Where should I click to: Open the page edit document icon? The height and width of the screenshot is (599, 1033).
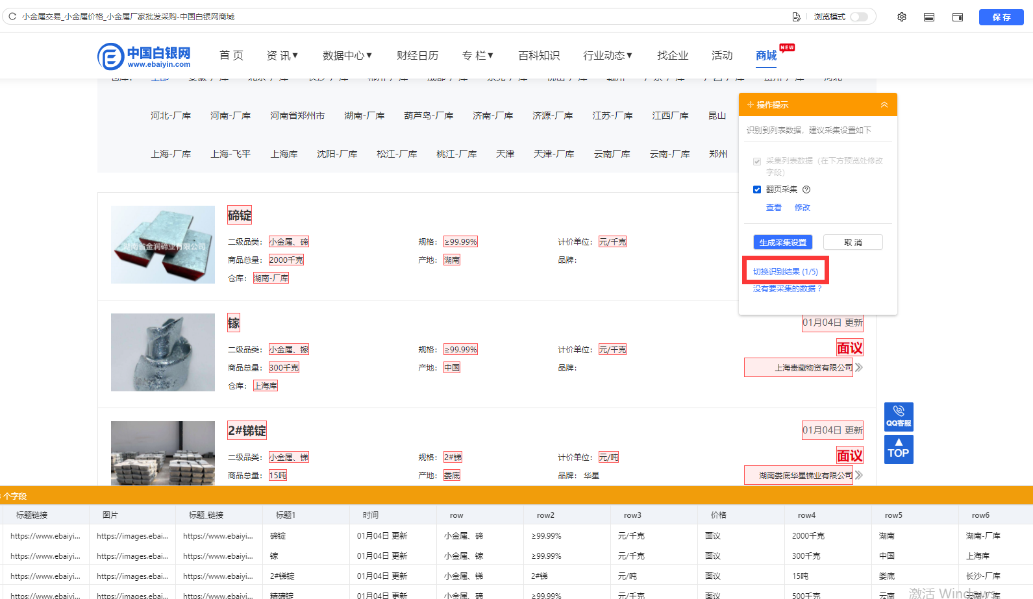(796, 17)
